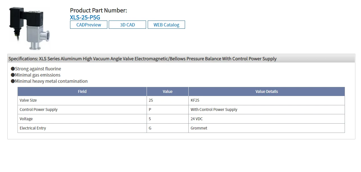This screenshot has height=172, width=361.
Task: Click the Control Power Supply field cell
Action: [x=39, y=110]
